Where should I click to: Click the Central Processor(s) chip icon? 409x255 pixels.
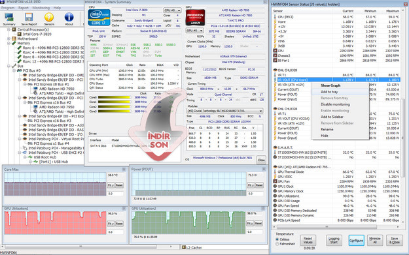(x=14, y=29)
